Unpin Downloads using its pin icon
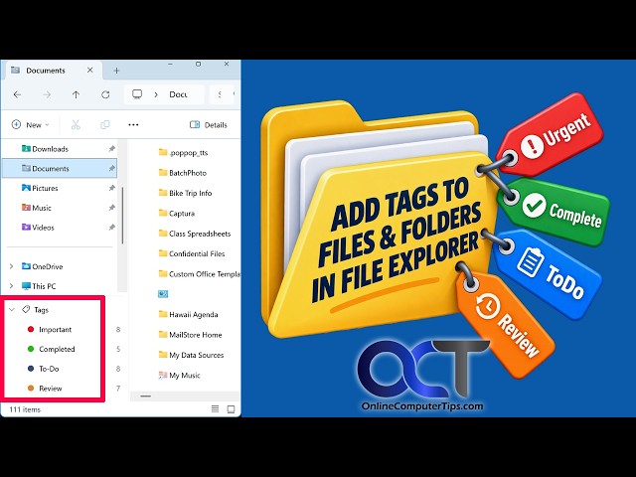This screenshot has height=477, width=636. pos(112,149)
